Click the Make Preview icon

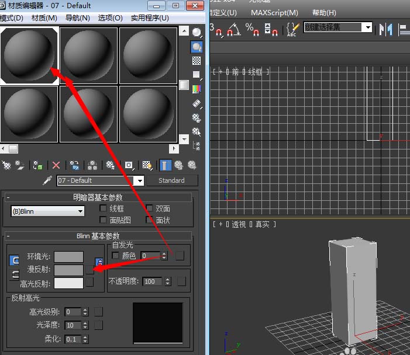tap(197, 104)
